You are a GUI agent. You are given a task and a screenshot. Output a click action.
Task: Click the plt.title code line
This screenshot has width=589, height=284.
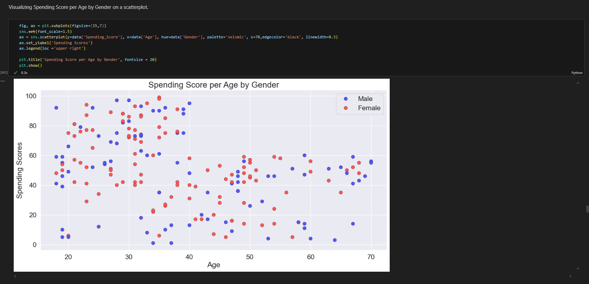(x=87, y=60)
